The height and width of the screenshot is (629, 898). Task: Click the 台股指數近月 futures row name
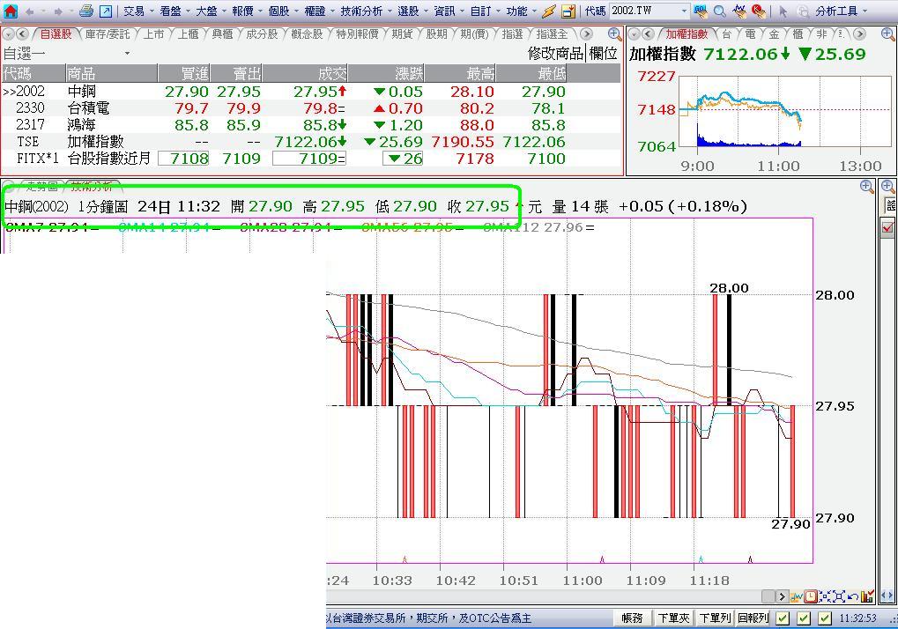click(108, 158)
